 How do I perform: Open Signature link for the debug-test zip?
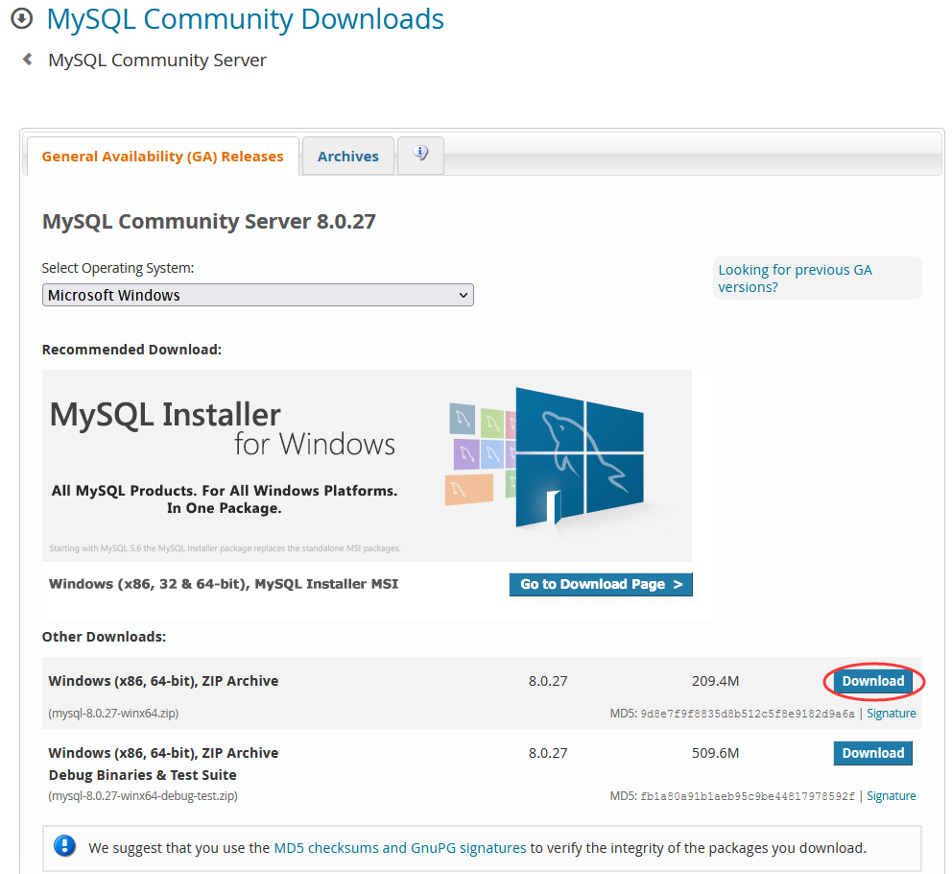pyautogui.click(x=891, y=795)
